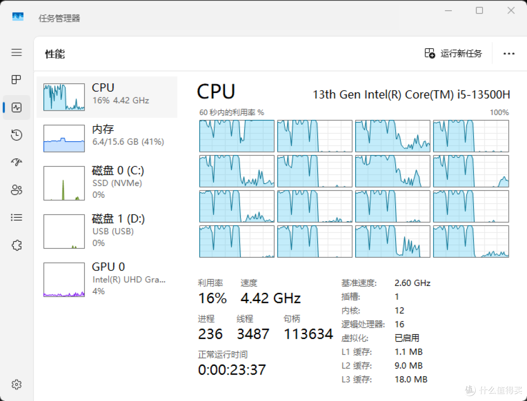Go to the Processes page icon
The width and height of the screenshot is (527, 401).
click(x=17, y=79)
